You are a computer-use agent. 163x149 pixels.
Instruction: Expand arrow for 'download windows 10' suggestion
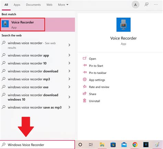69,97
